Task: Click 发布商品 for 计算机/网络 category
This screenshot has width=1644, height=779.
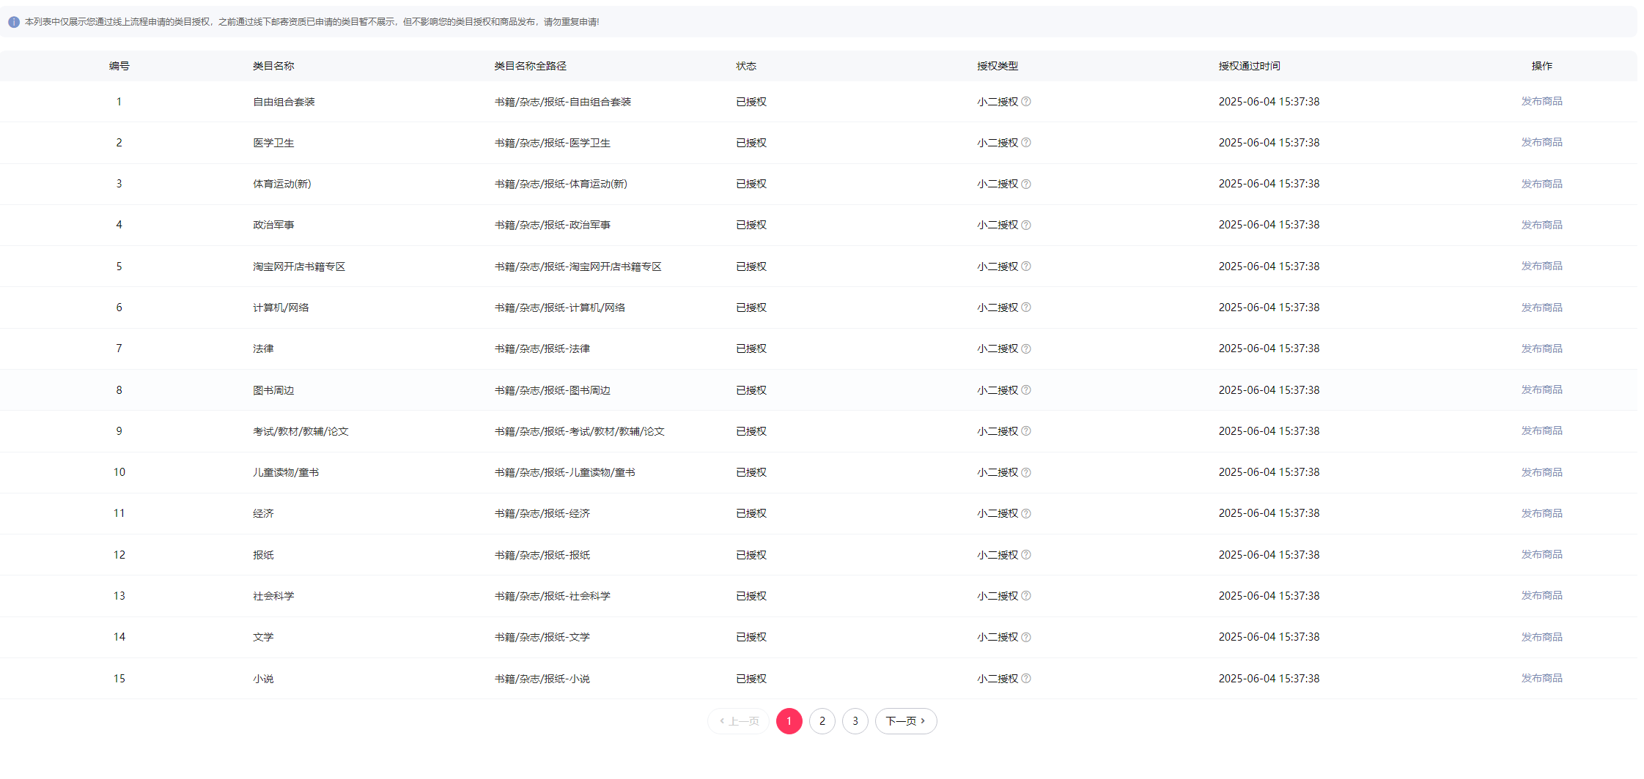Action: (1541, 307)
